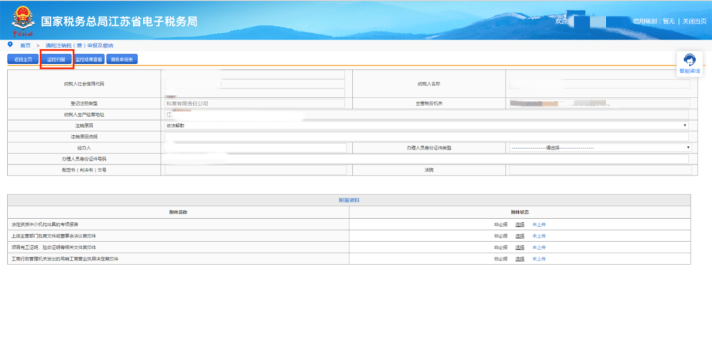
Task: Open the 监控结果查看 page
Action: (88, 59)
